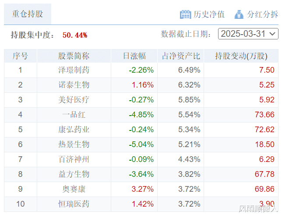282x218 pixels.
Task: Click the 1.16% change of 诺泰生物
Action: [x=143, y=85]
